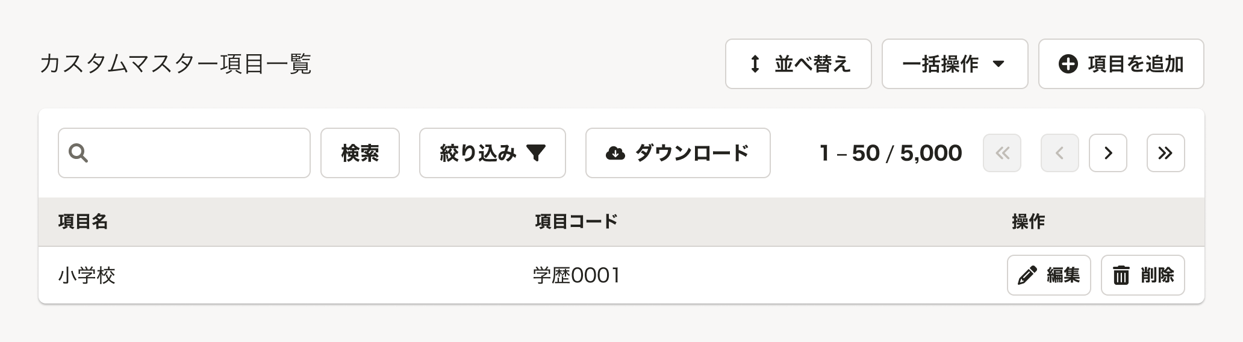Screen dimensions: 1243x342
Task: Click the first page double-chevron
Action: (1002, 153)
